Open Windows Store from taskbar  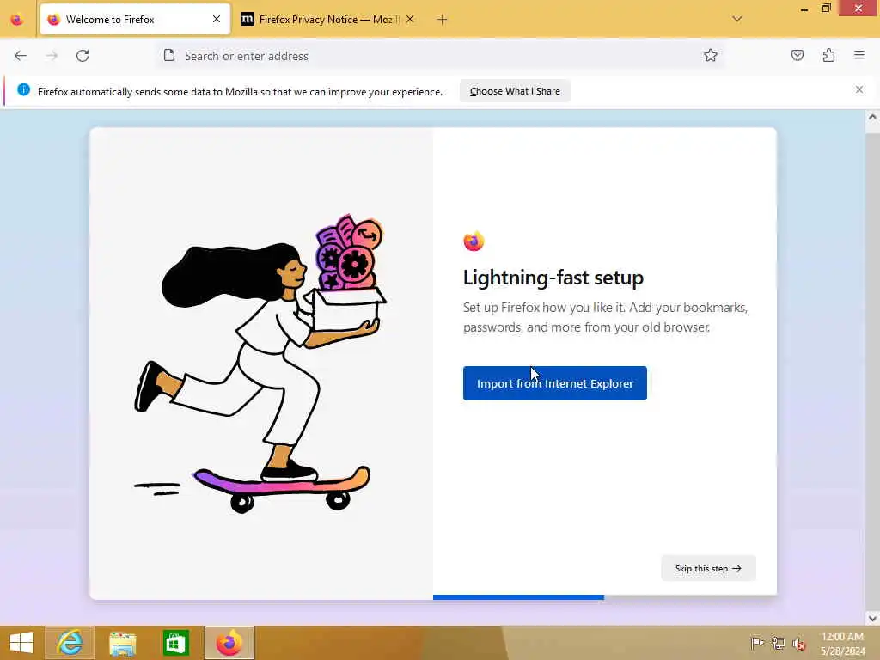click(175, 643)
